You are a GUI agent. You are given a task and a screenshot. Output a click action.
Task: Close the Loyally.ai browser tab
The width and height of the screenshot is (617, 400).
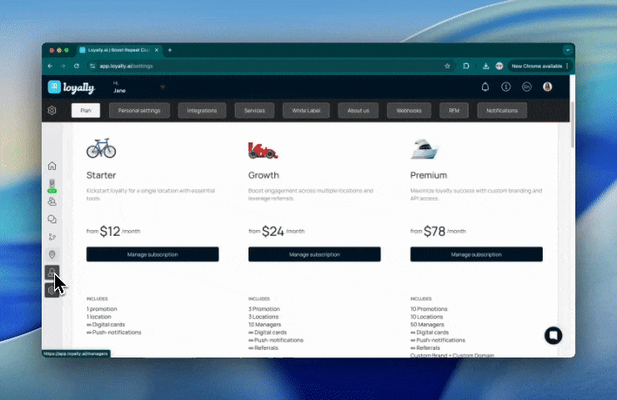[157, 50]
